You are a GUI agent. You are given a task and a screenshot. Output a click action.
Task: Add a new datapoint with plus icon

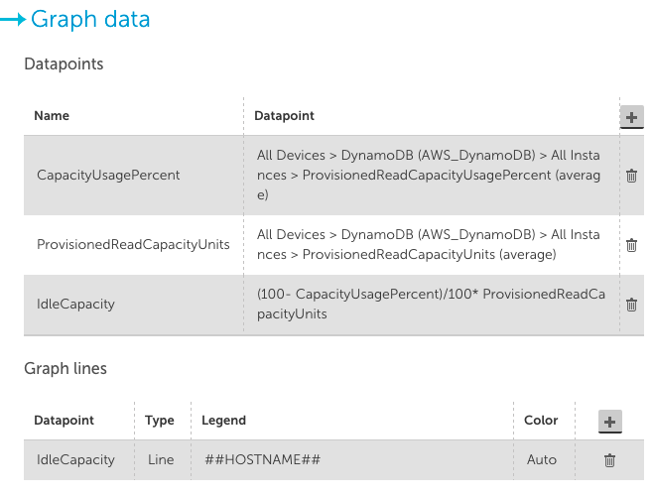click(x=631, y=117)
